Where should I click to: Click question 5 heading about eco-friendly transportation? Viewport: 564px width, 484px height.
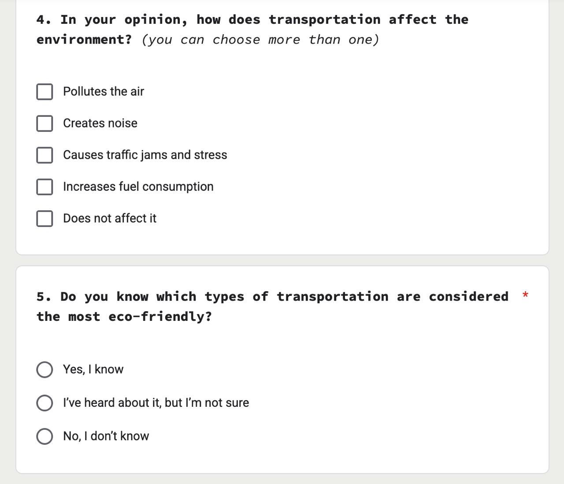pos(272,297)
